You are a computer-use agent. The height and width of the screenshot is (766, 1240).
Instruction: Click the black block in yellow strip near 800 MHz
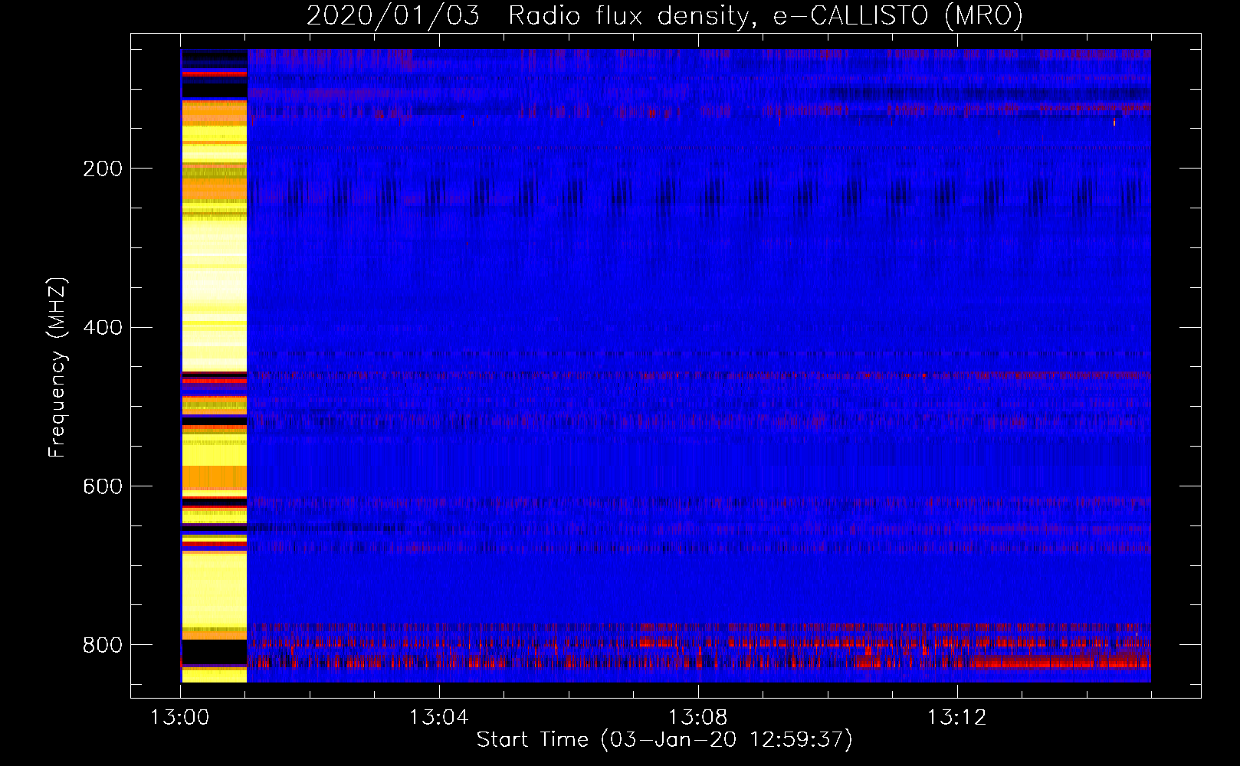click(214, 652)
